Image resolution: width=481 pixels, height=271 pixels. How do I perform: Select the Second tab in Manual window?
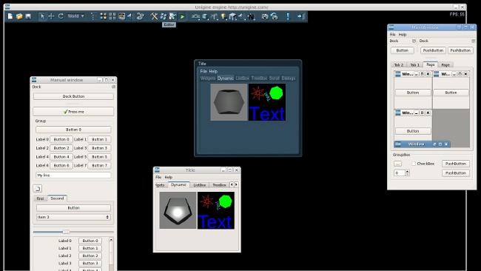point(57,198)
